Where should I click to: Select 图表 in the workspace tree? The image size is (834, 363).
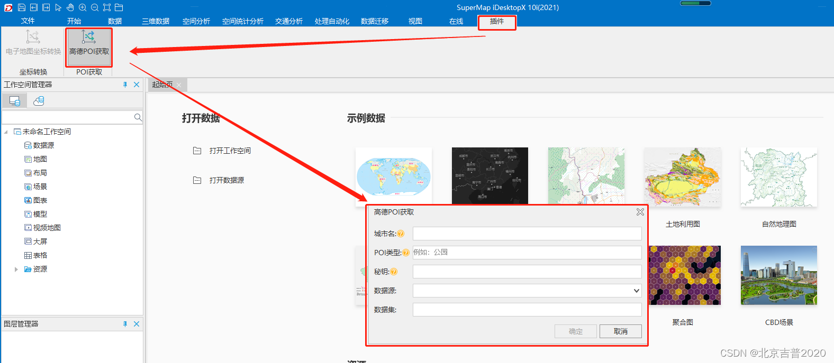click(40, 200)
